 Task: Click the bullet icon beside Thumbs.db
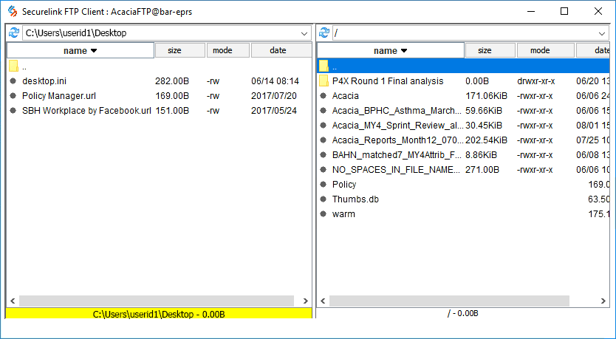tap(324, 199)
